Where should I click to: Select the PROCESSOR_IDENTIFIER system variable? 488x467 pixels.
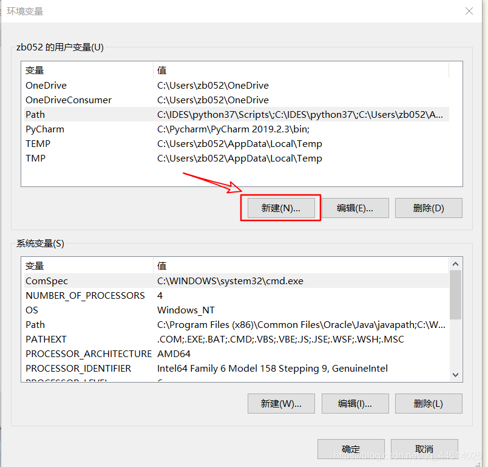[237, 368]
